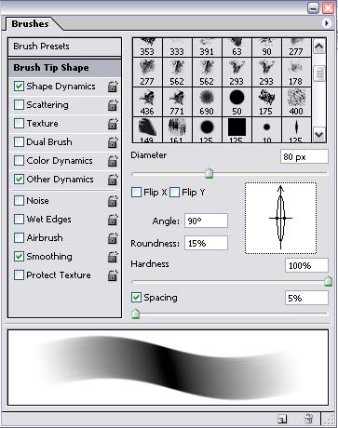This screenshot has width=338, height=428.
Task: Choose the 149 brush thumbnail
Action: 147,130
